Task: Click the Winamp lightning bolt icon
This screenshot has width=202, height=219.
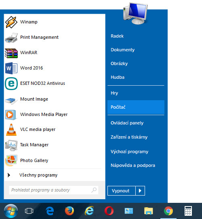Action: (x=11, y=22)
